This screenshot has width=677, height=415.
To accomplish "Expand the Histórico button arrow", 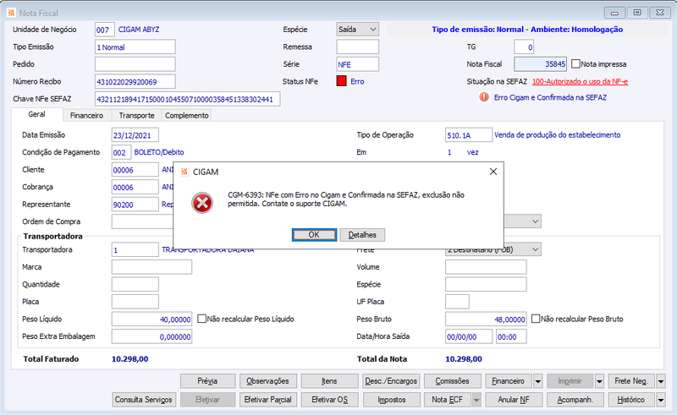I will 661,400.
